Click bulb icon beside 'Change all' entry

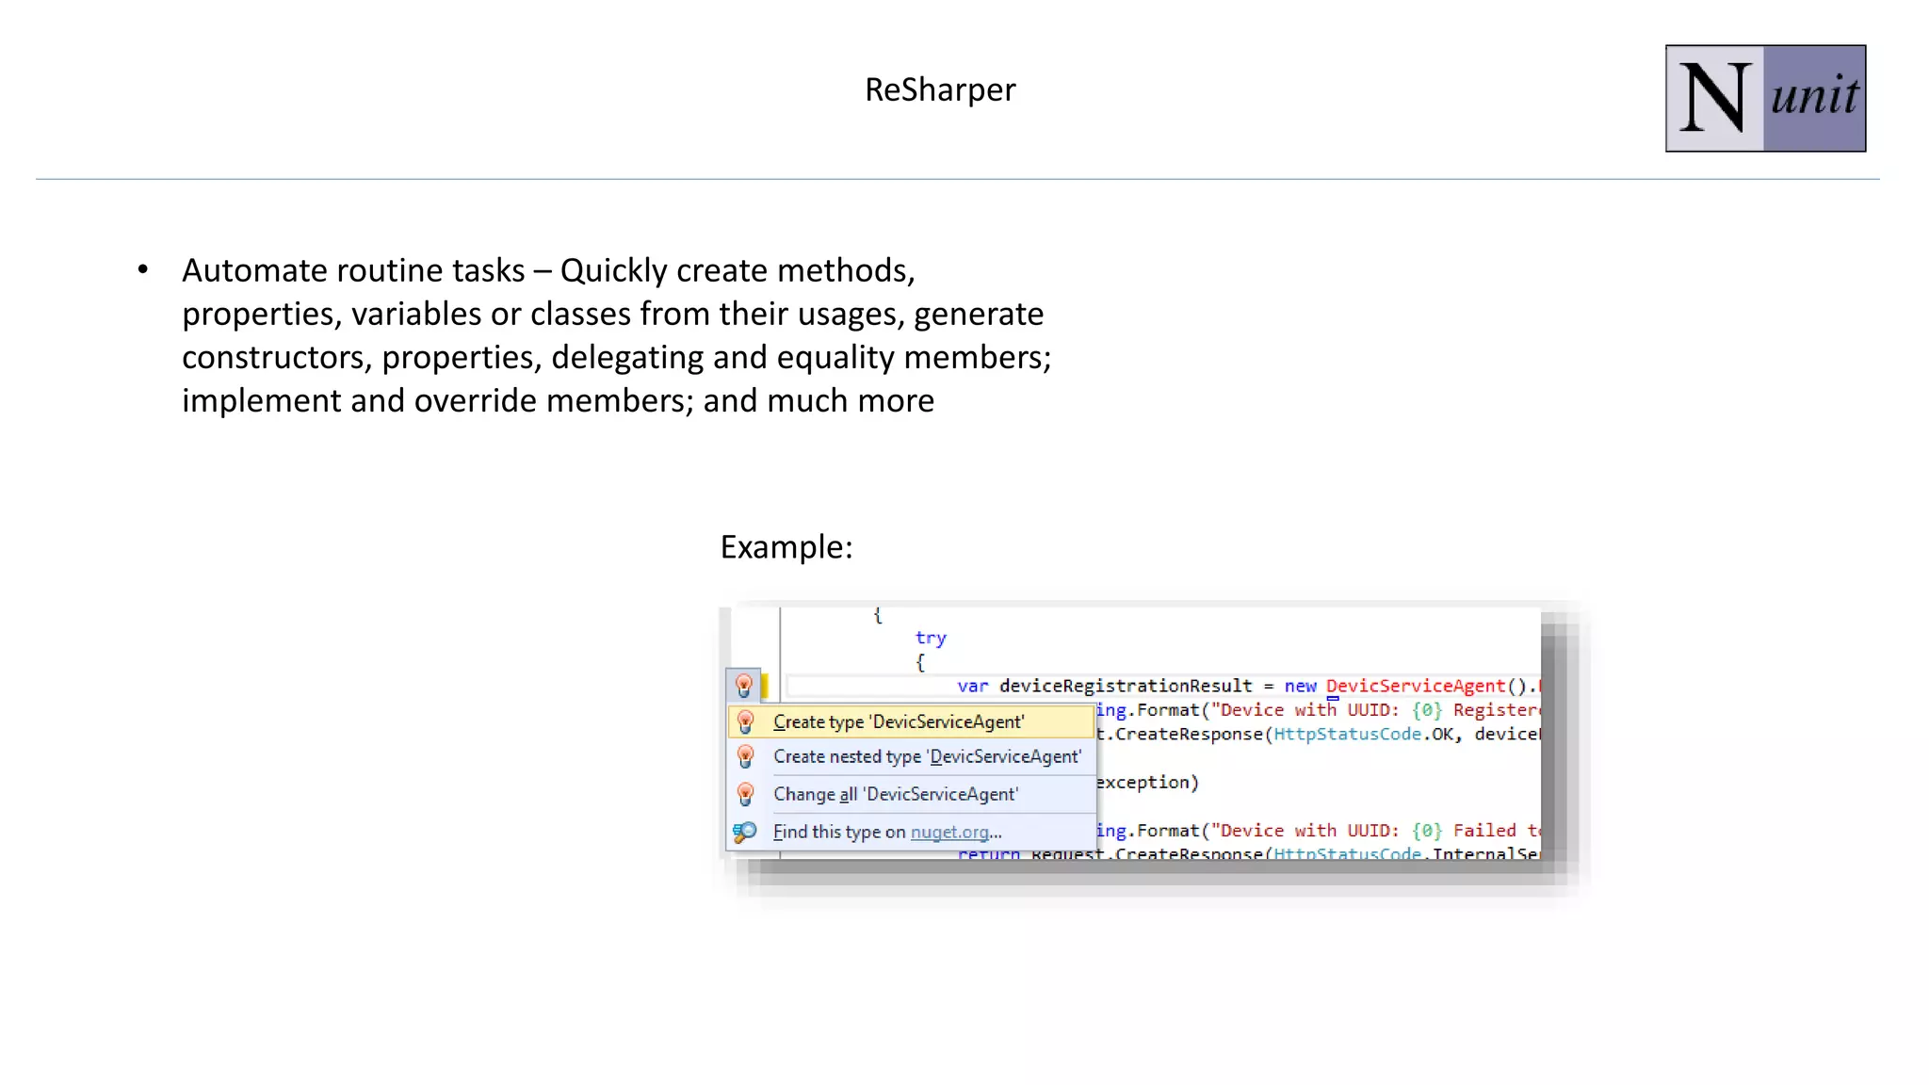(x=745, y=794)
